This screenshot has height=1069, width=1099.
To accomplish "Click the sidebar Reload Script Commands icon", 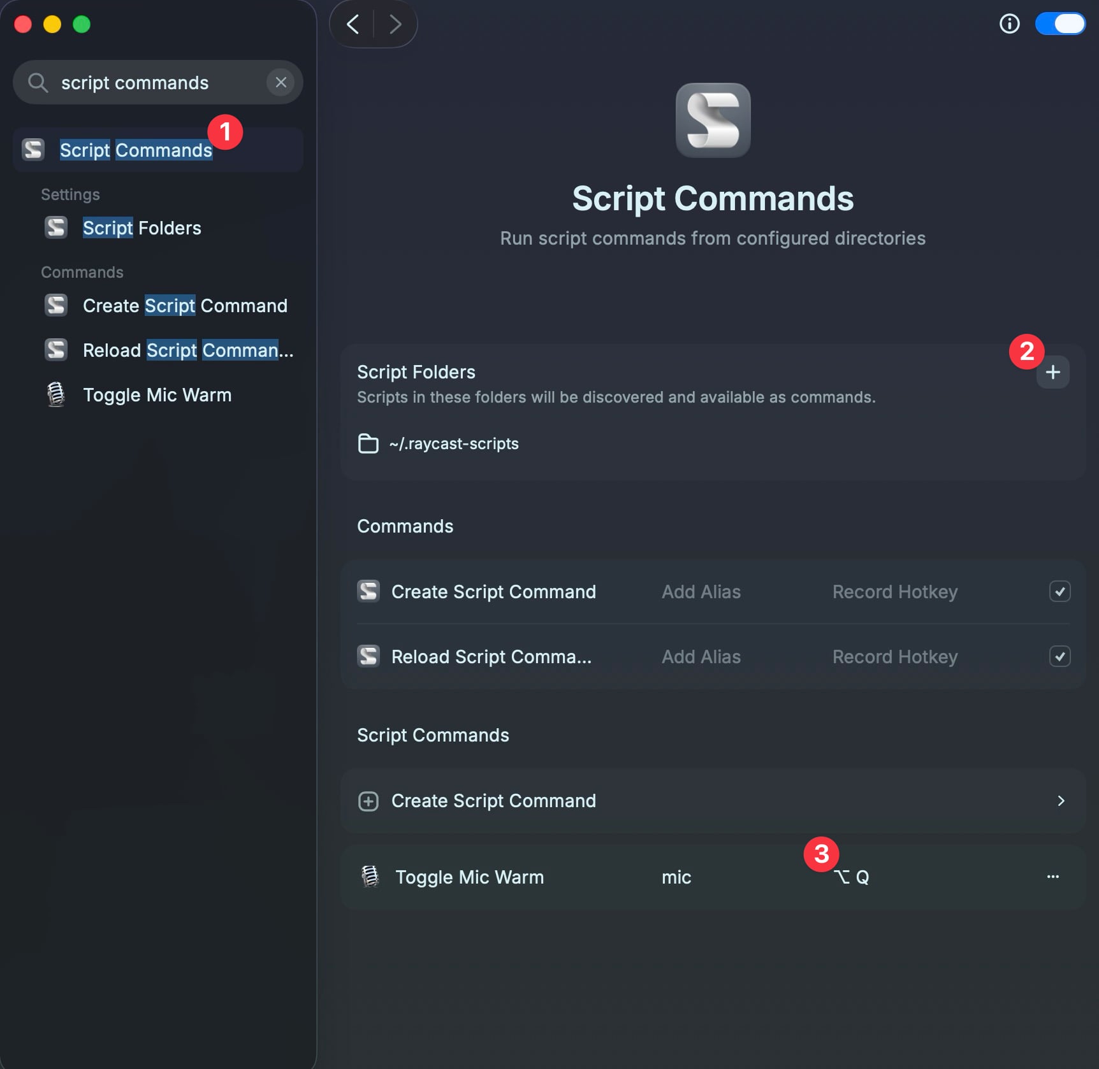I will (56, 350).
